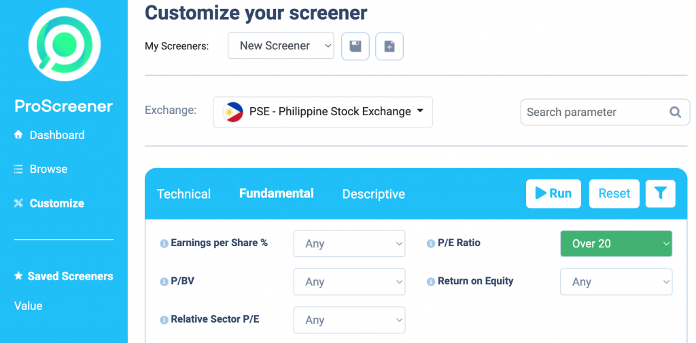Open the P/E Ratio Over 20 dropdown

click(616, 243)
